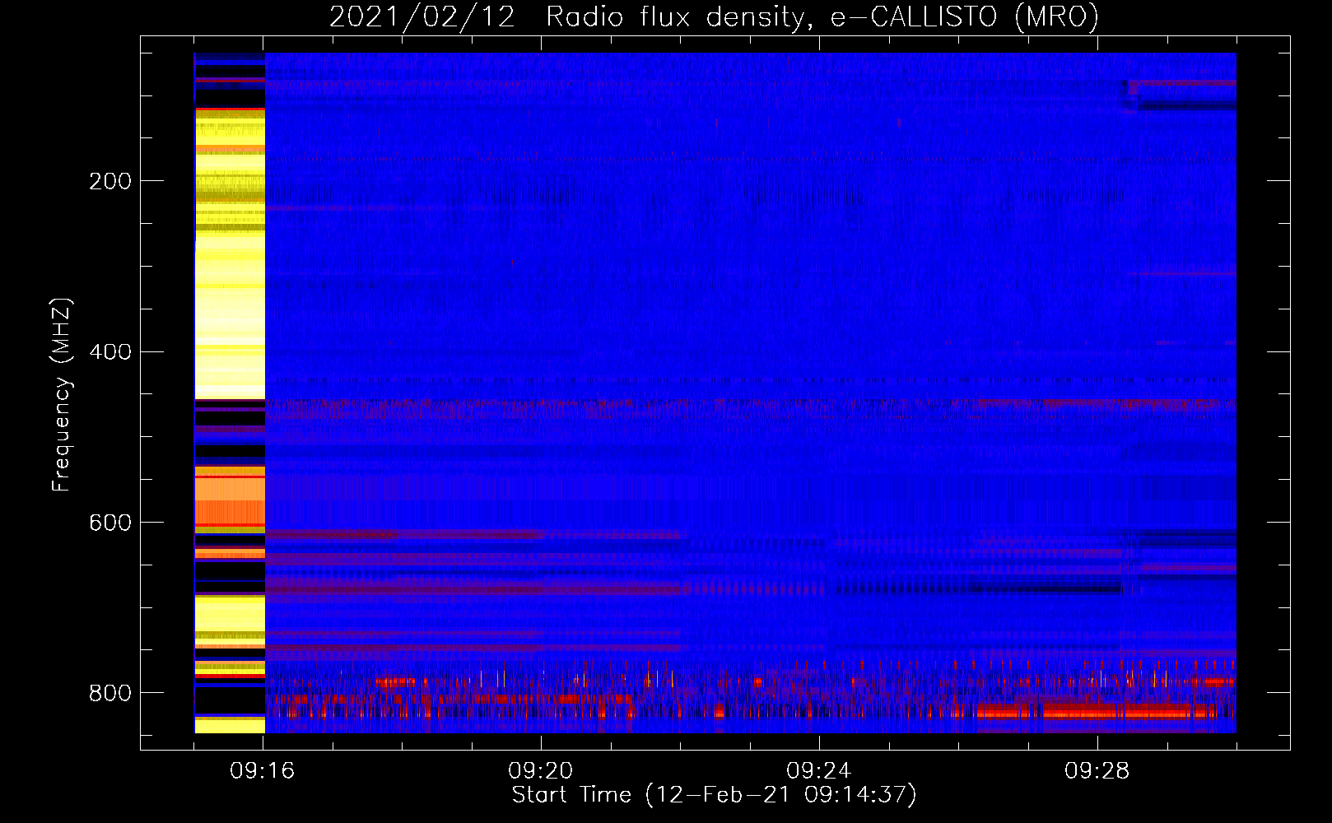Click the 09:20 time tick label
This screenshot has width=1332, height=823.
[x=541, y=771]
